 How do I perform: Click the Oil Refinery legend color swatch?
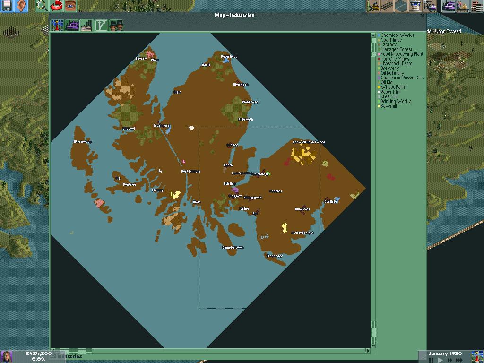379,73
